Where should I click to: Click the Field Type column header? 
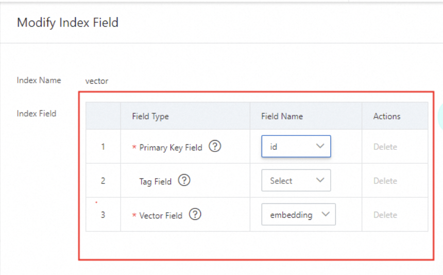point(150,116)
